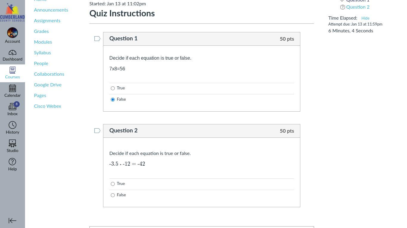Select True for Question 2
This screenshot has width=407, height=228.
click(113, 184)
